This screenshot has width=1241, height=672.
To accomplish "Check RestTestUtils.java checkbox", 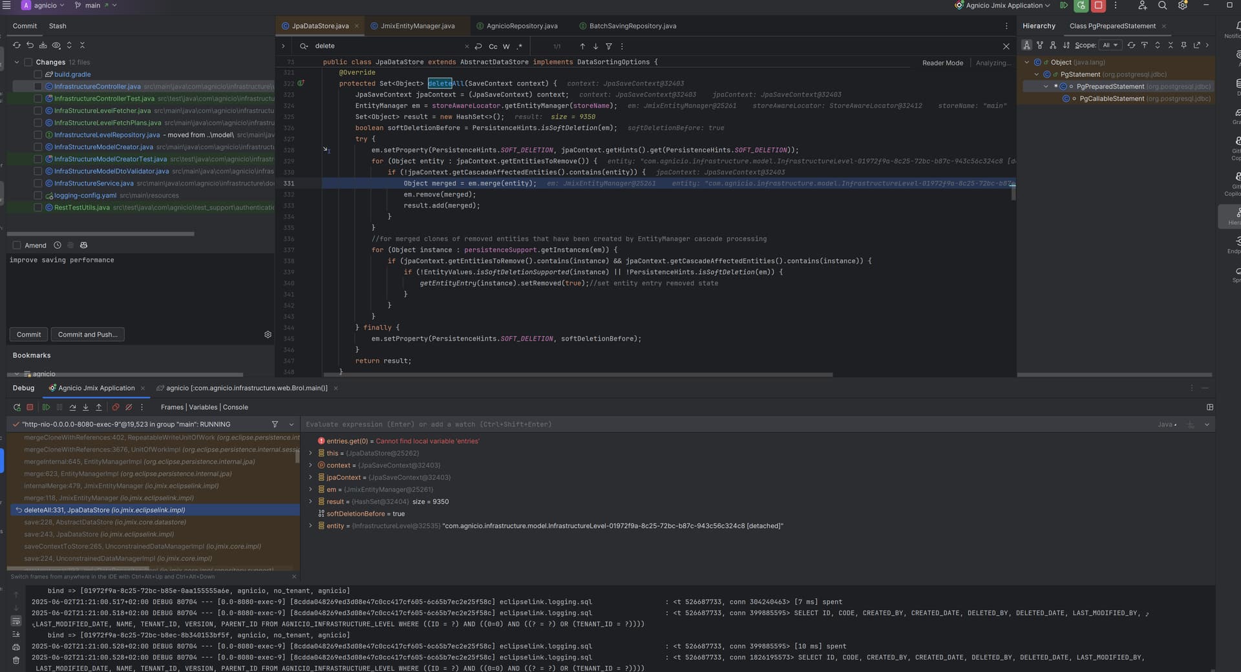I will (38, 207).
